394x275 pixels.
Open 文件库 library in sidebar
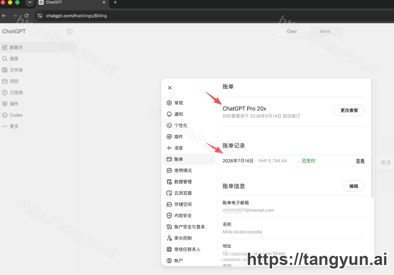coord(38,70)
